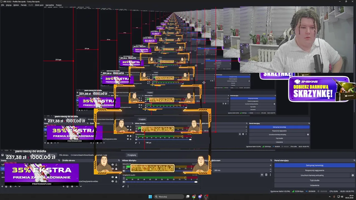Undock the scene transitions panel
The image size is (356, 200).
coord(271,160)
